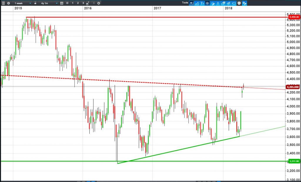Click the 2018 time axis label

[x=228, y=8]
